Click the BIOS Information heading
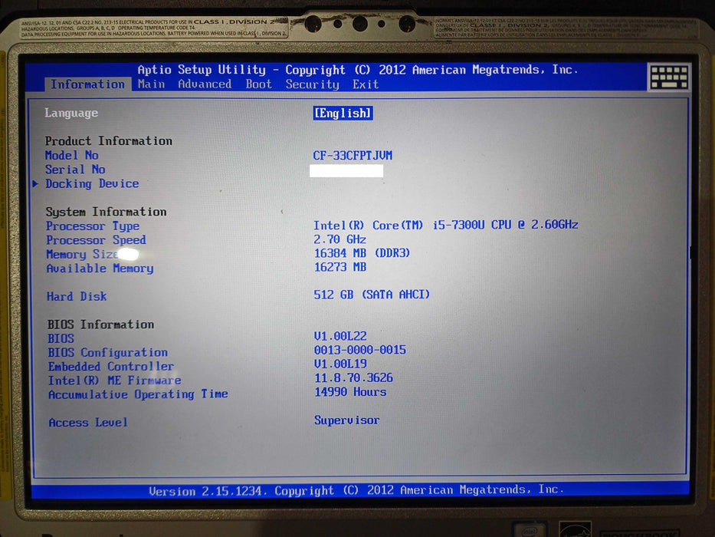 point(101,325)
